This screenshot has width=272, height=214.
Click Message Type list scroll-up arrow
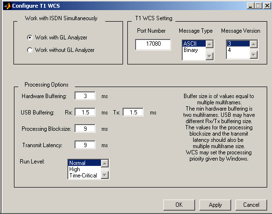[210, 44]
